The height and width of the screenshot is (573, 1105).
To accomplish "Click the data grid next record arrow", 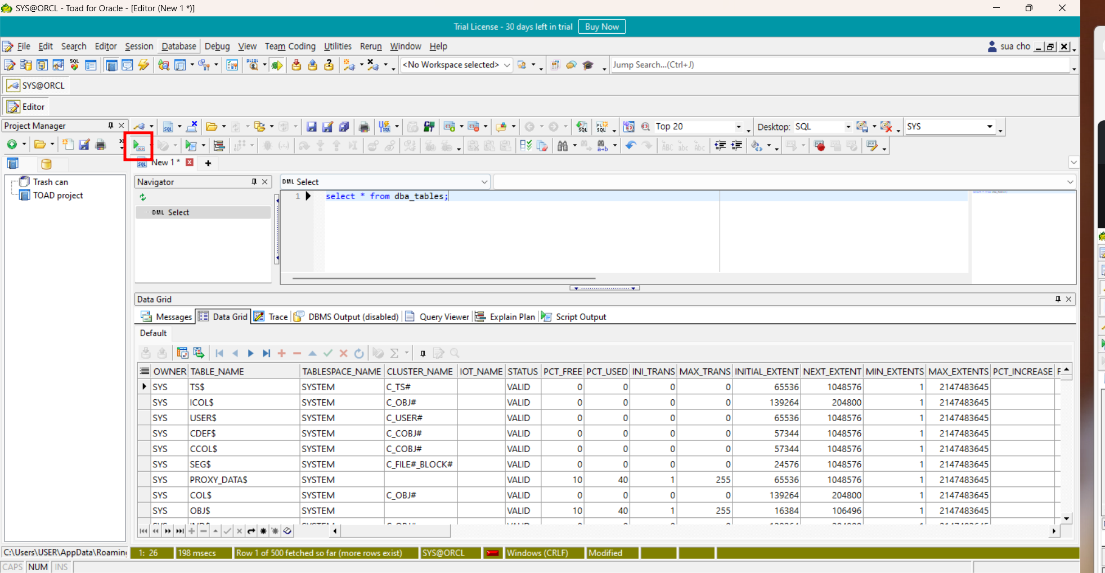I will (251, 353).
